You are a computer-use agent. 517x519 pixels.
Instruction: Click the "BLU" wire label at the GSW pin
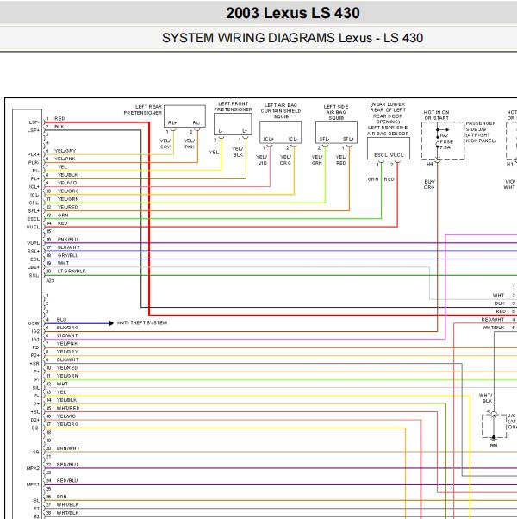(61, 319)
